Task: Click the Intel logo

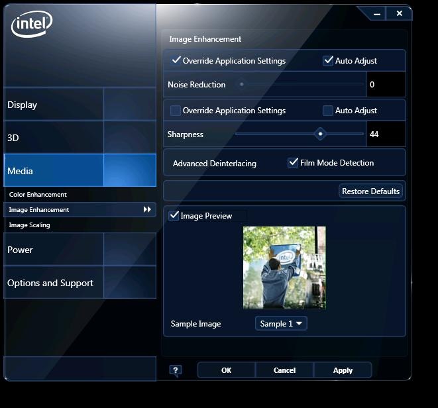Action: [32, 24]
